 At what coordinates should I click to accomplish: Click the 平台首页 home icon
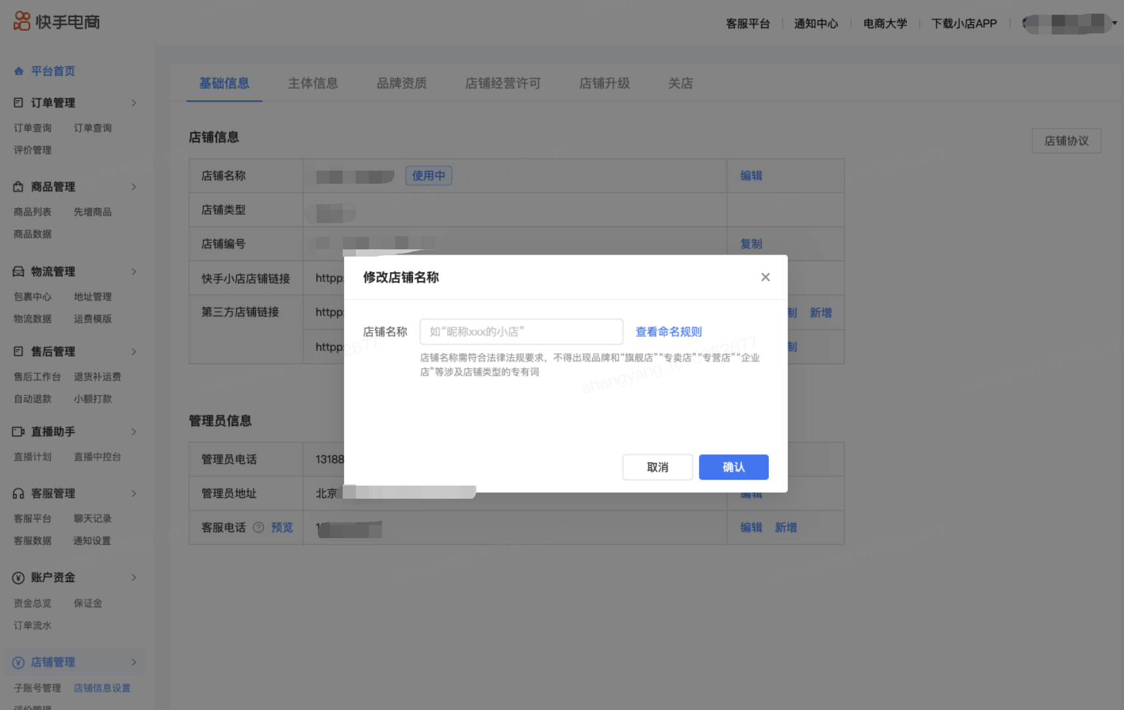coord(18,71)
